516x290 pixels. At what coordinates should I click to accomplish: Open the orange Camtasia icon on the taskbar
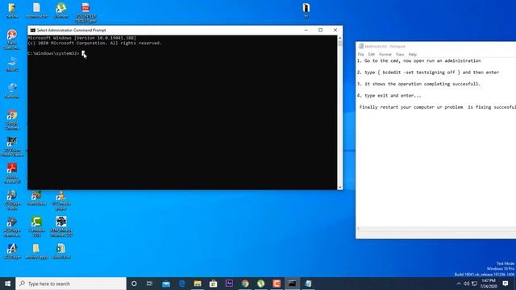pos(277,284)
